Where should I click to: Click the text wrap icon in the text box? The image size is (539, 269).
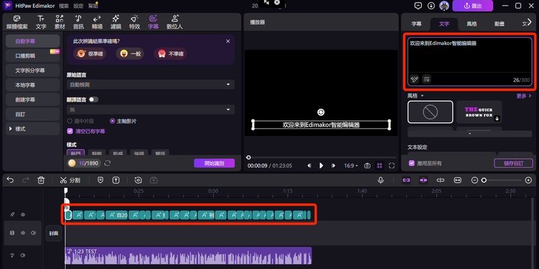(x=426, y=79)
